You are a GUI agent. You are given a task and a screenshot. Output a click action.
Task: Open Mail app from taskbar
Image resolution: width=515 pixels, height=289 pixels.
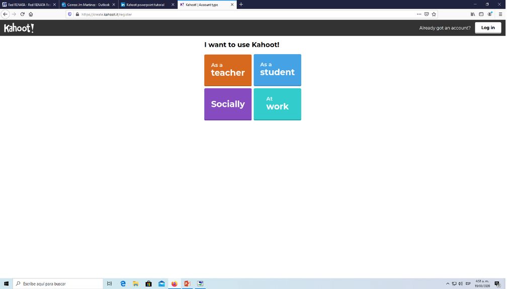(161, 283)
